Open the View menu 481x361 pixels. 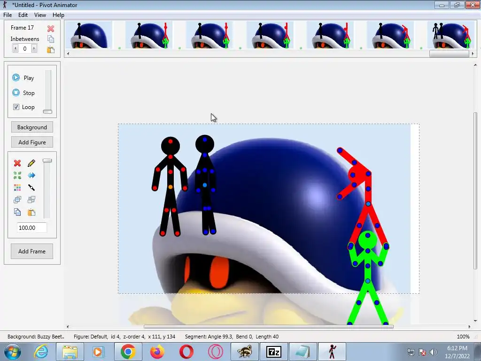point(40,15)
